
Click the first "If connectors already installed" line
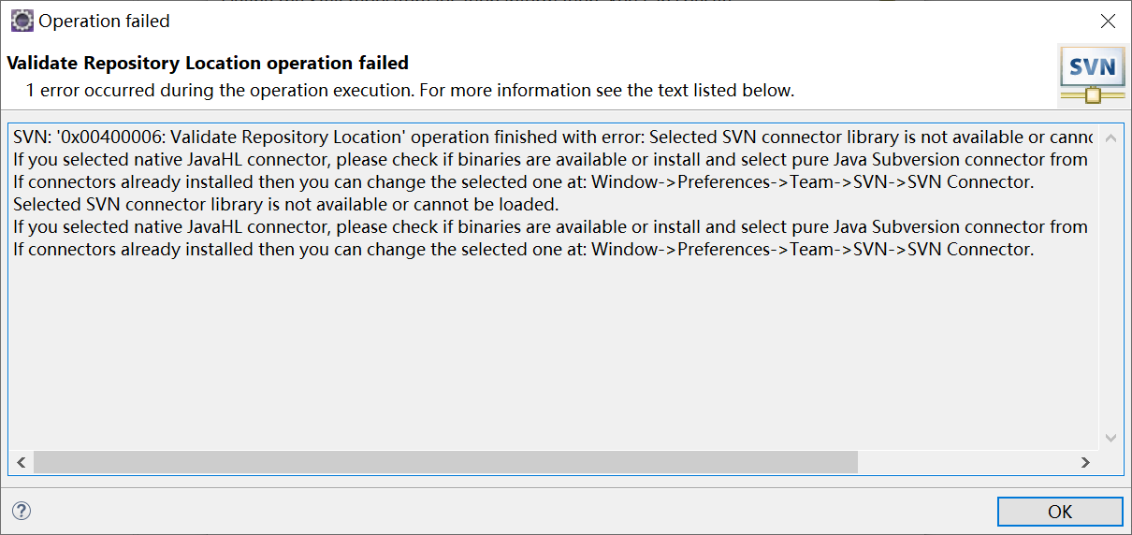[x=523, y=182]
